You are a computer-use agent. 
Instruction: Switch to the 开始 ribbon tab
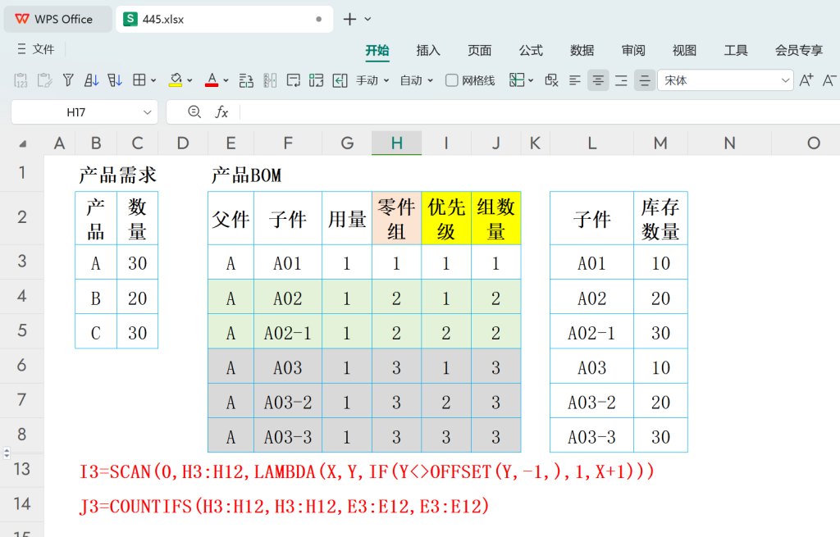[x=377, y=50]
